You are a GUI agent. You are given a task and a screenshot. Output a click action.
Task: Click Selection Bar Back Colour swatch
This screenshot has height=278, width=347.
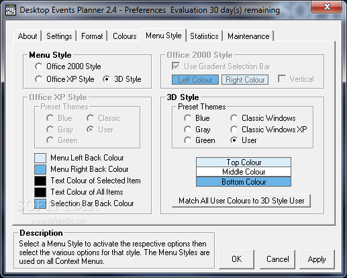(40, 203)
